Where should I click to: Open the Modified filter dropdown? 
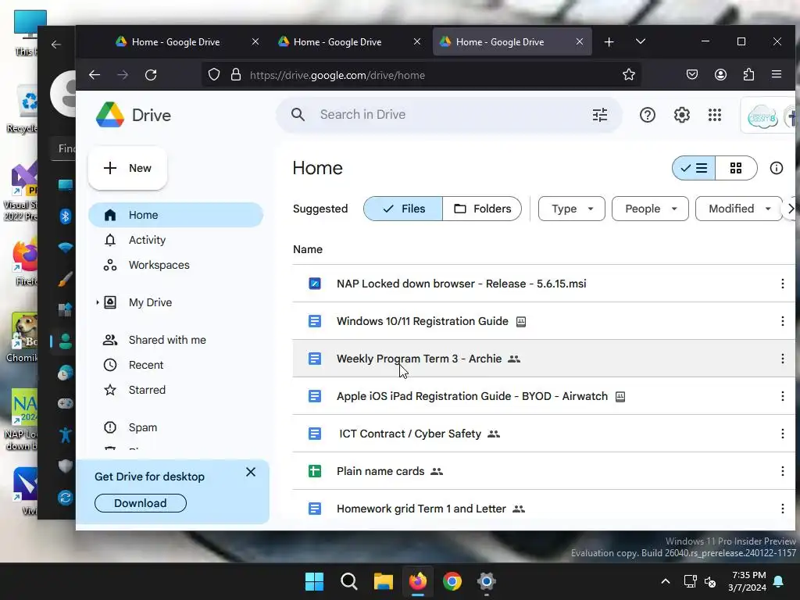pos(739,209)
